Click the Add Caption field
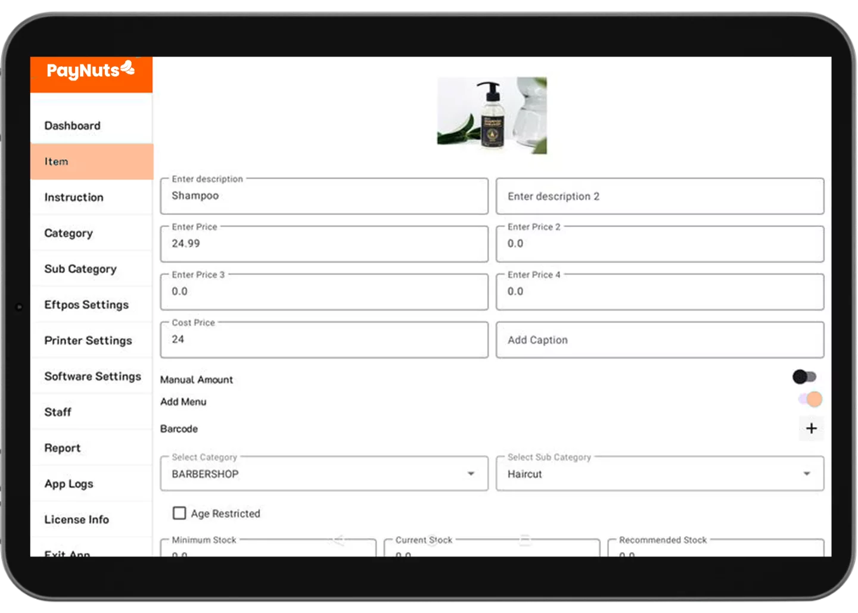The width and height of the screenshot is (858, 613). point(660,340)
